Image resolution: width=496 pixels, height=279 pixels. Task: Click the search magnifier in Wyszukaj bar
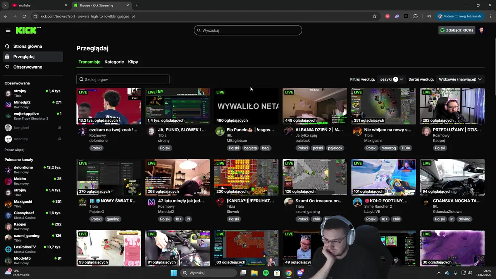point(199,30)
